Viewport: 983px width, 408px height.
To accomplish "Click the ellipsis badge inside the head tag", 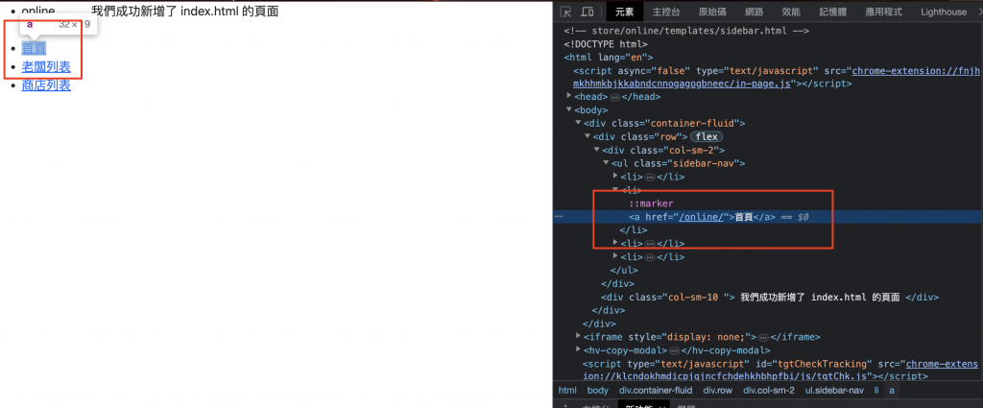I will tap(614, 97).
